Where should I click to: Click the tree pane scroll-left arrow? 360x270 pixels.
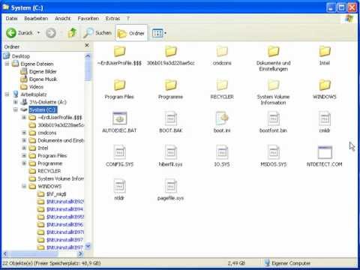coord(5,253)
